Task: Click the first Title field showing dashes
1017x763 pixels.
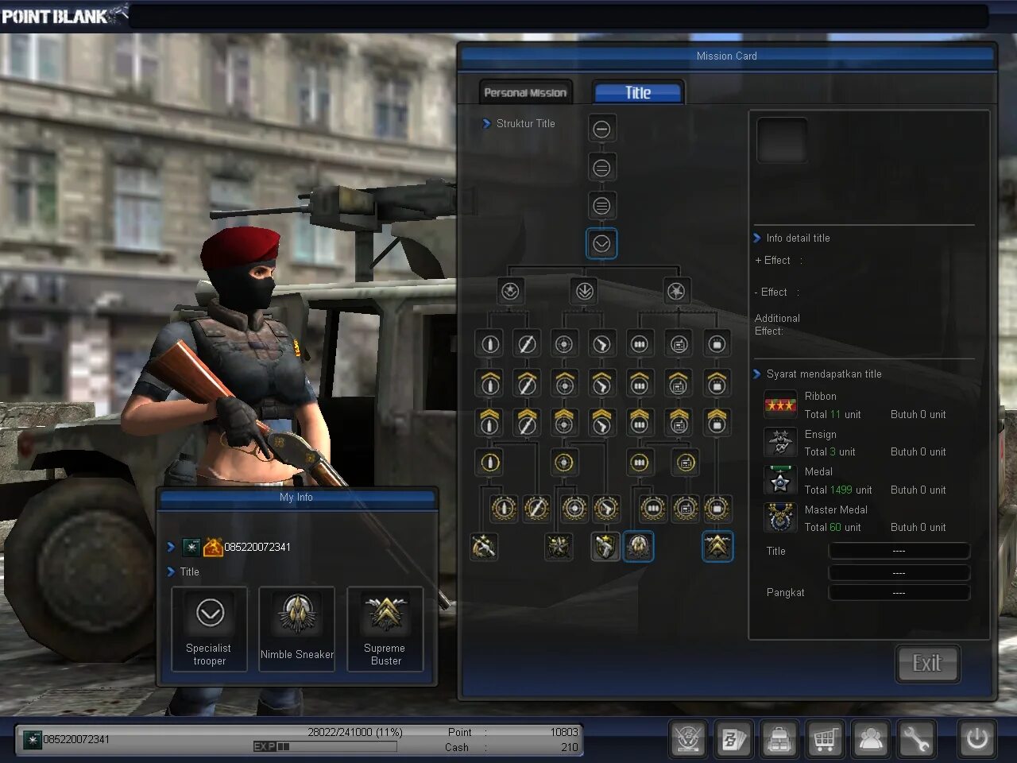Action: (x=899, y=551)
